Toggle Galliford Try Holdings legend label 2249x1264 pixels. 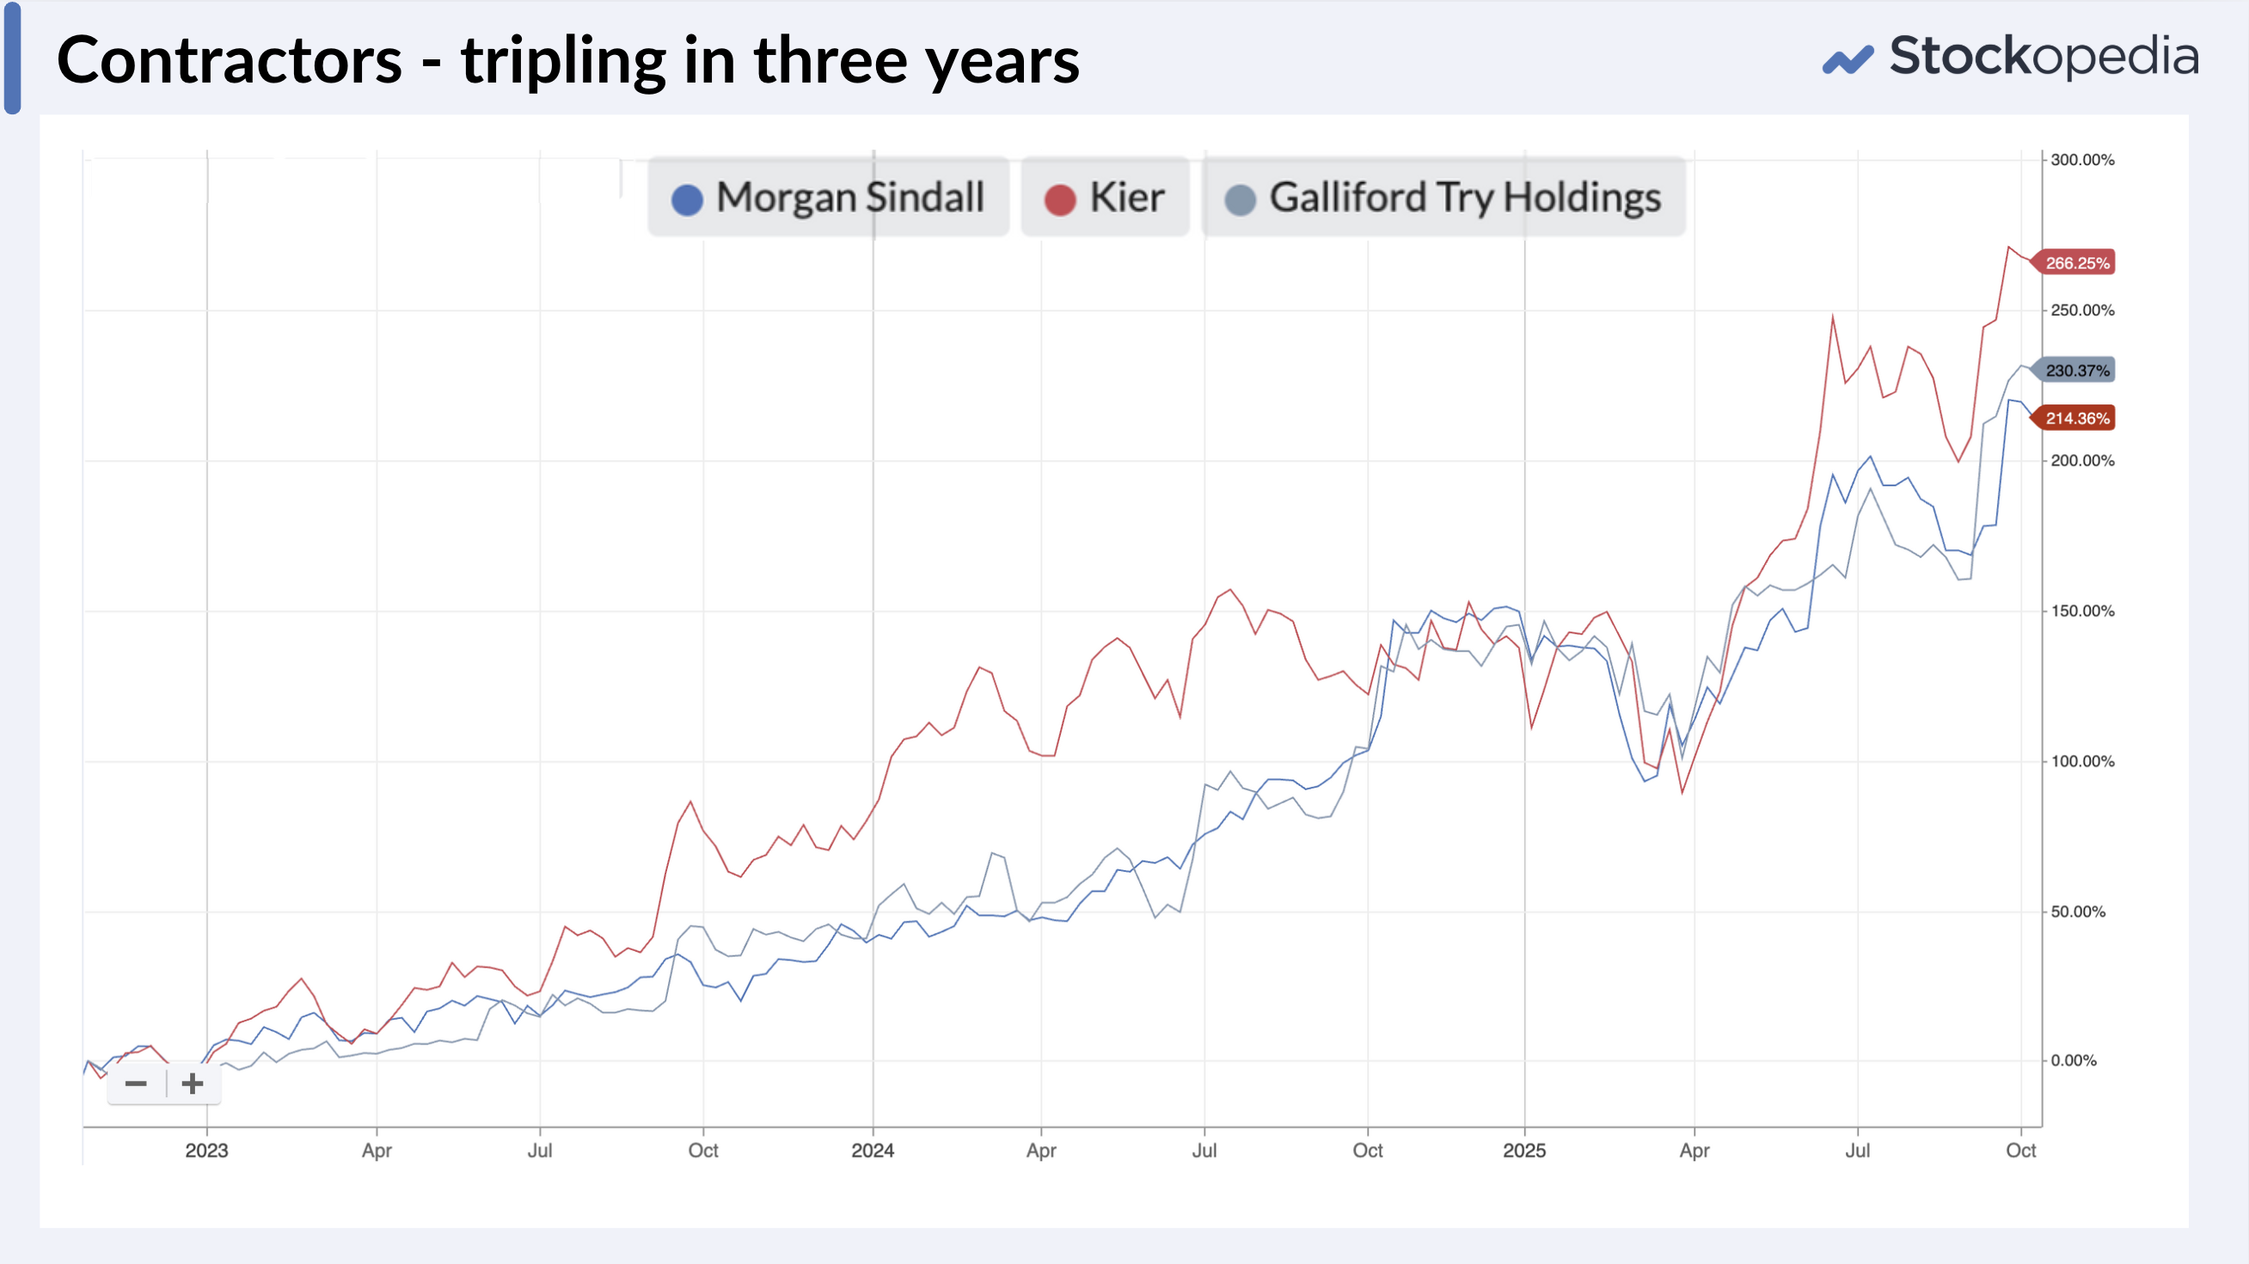coord(1464,197)
